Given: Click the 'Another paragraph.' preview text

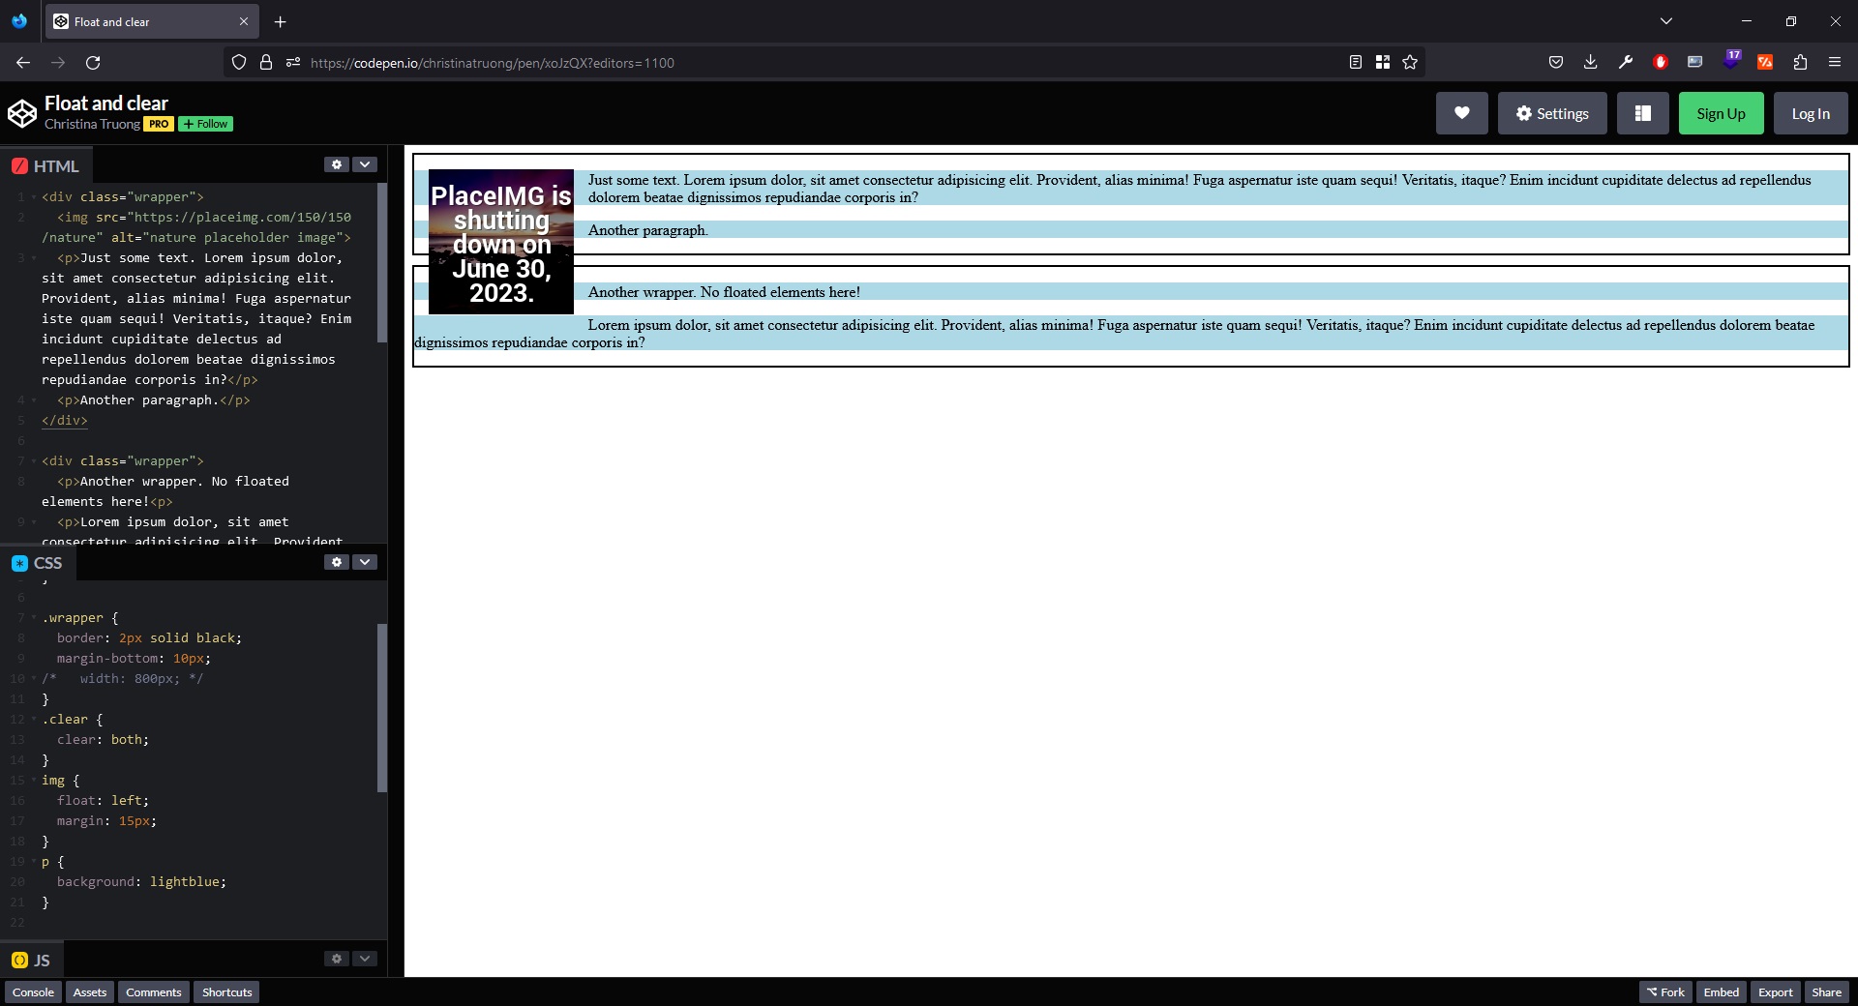Looking at the screenshot, I should tap(648, 230).
